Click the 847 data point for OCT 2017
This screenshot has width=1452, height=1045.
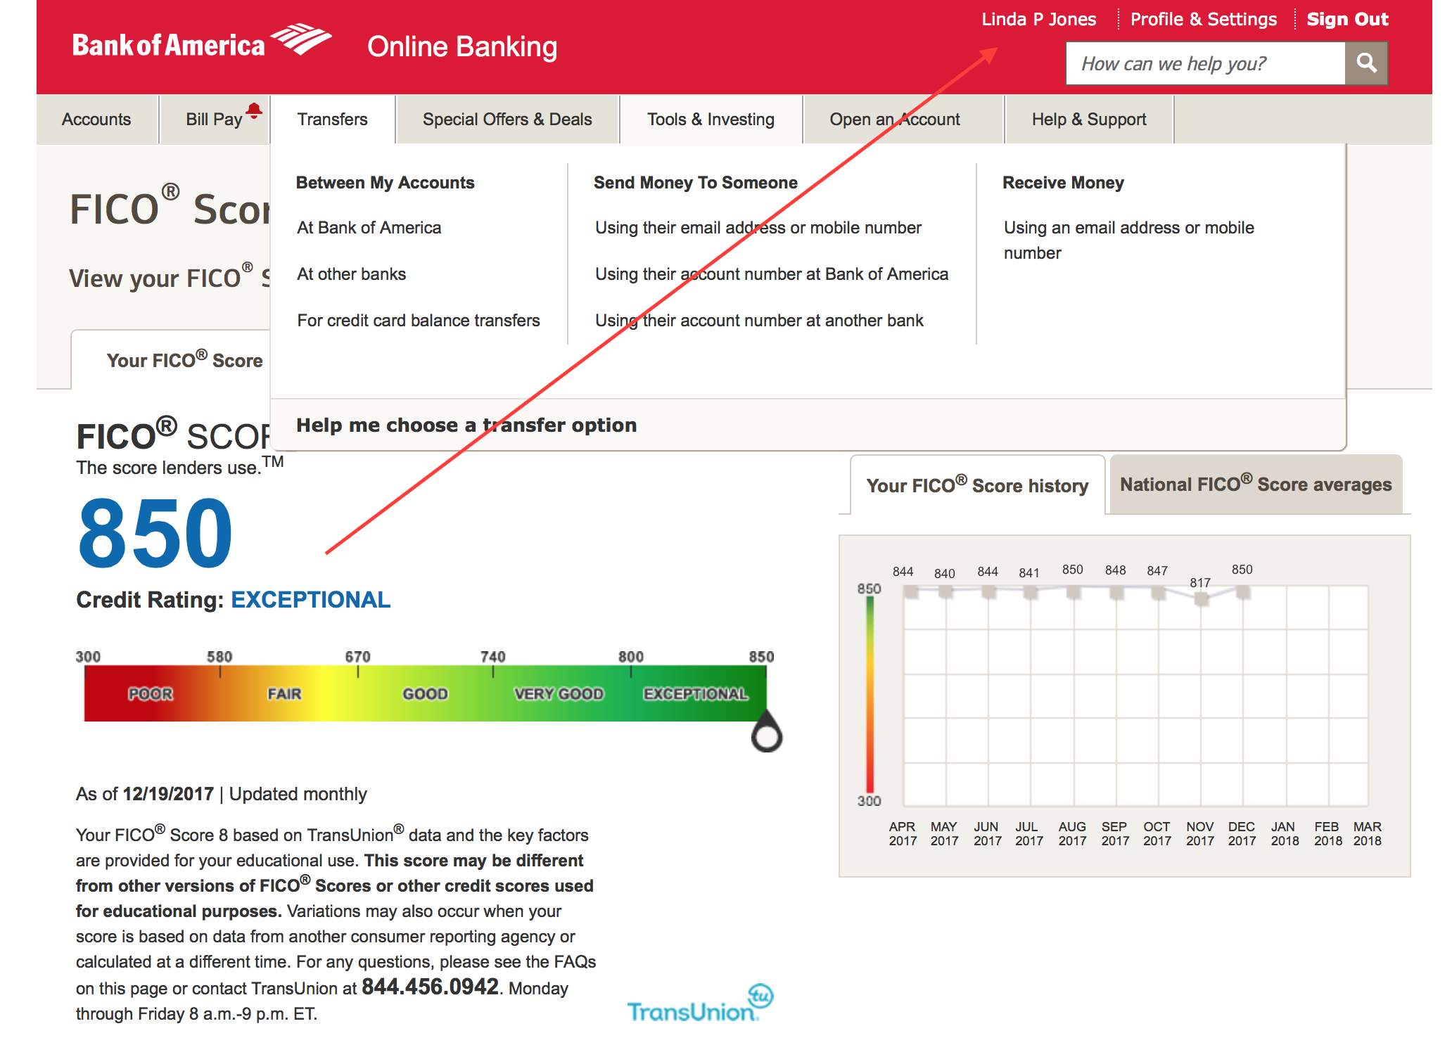tap(1159, 593)
